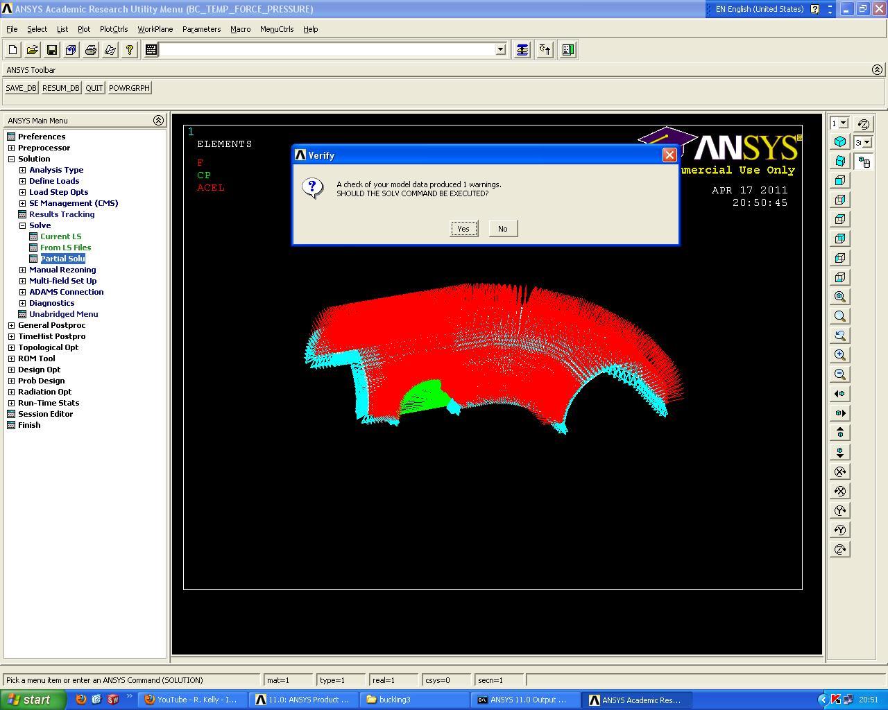Select the Oblique View icon
The height and width of the screenshot is (710, 888).
(840, 161)
